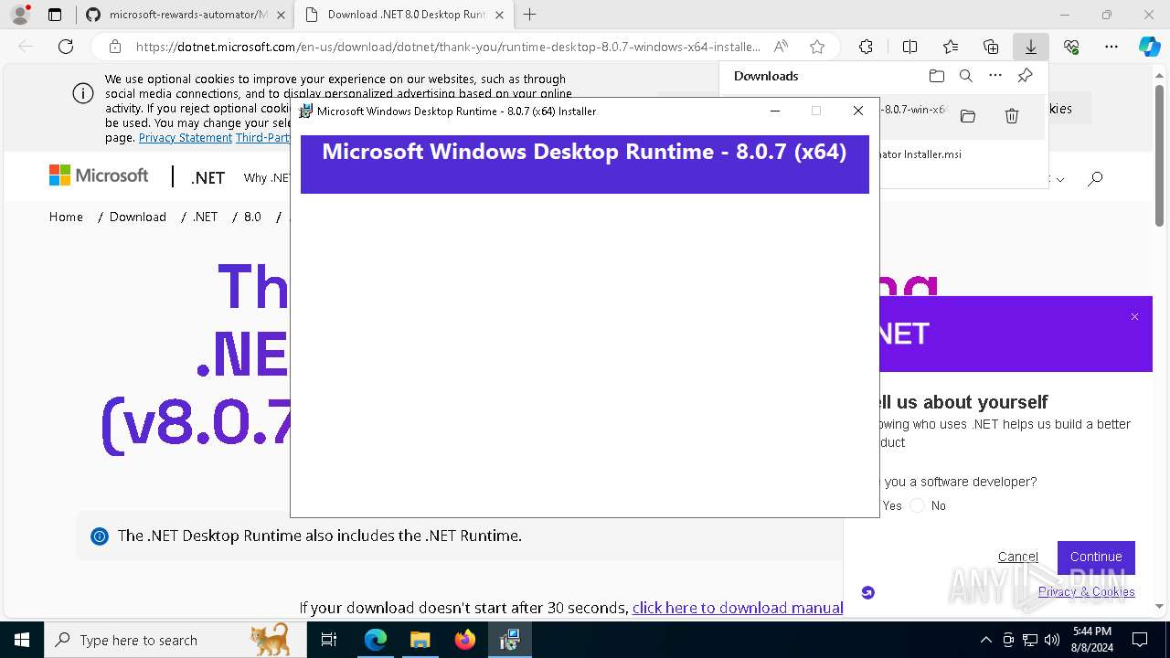This screenshot has height=658, width=1170.
Task: Go to the Microsoft logo homepage
Action: point(99,175)
